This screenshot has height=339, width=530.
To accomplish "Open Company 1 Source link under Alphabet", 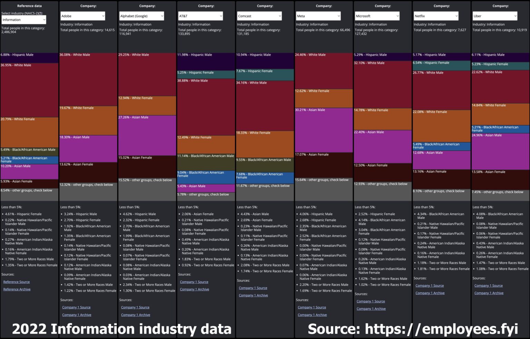I will (x=135, y=308).
